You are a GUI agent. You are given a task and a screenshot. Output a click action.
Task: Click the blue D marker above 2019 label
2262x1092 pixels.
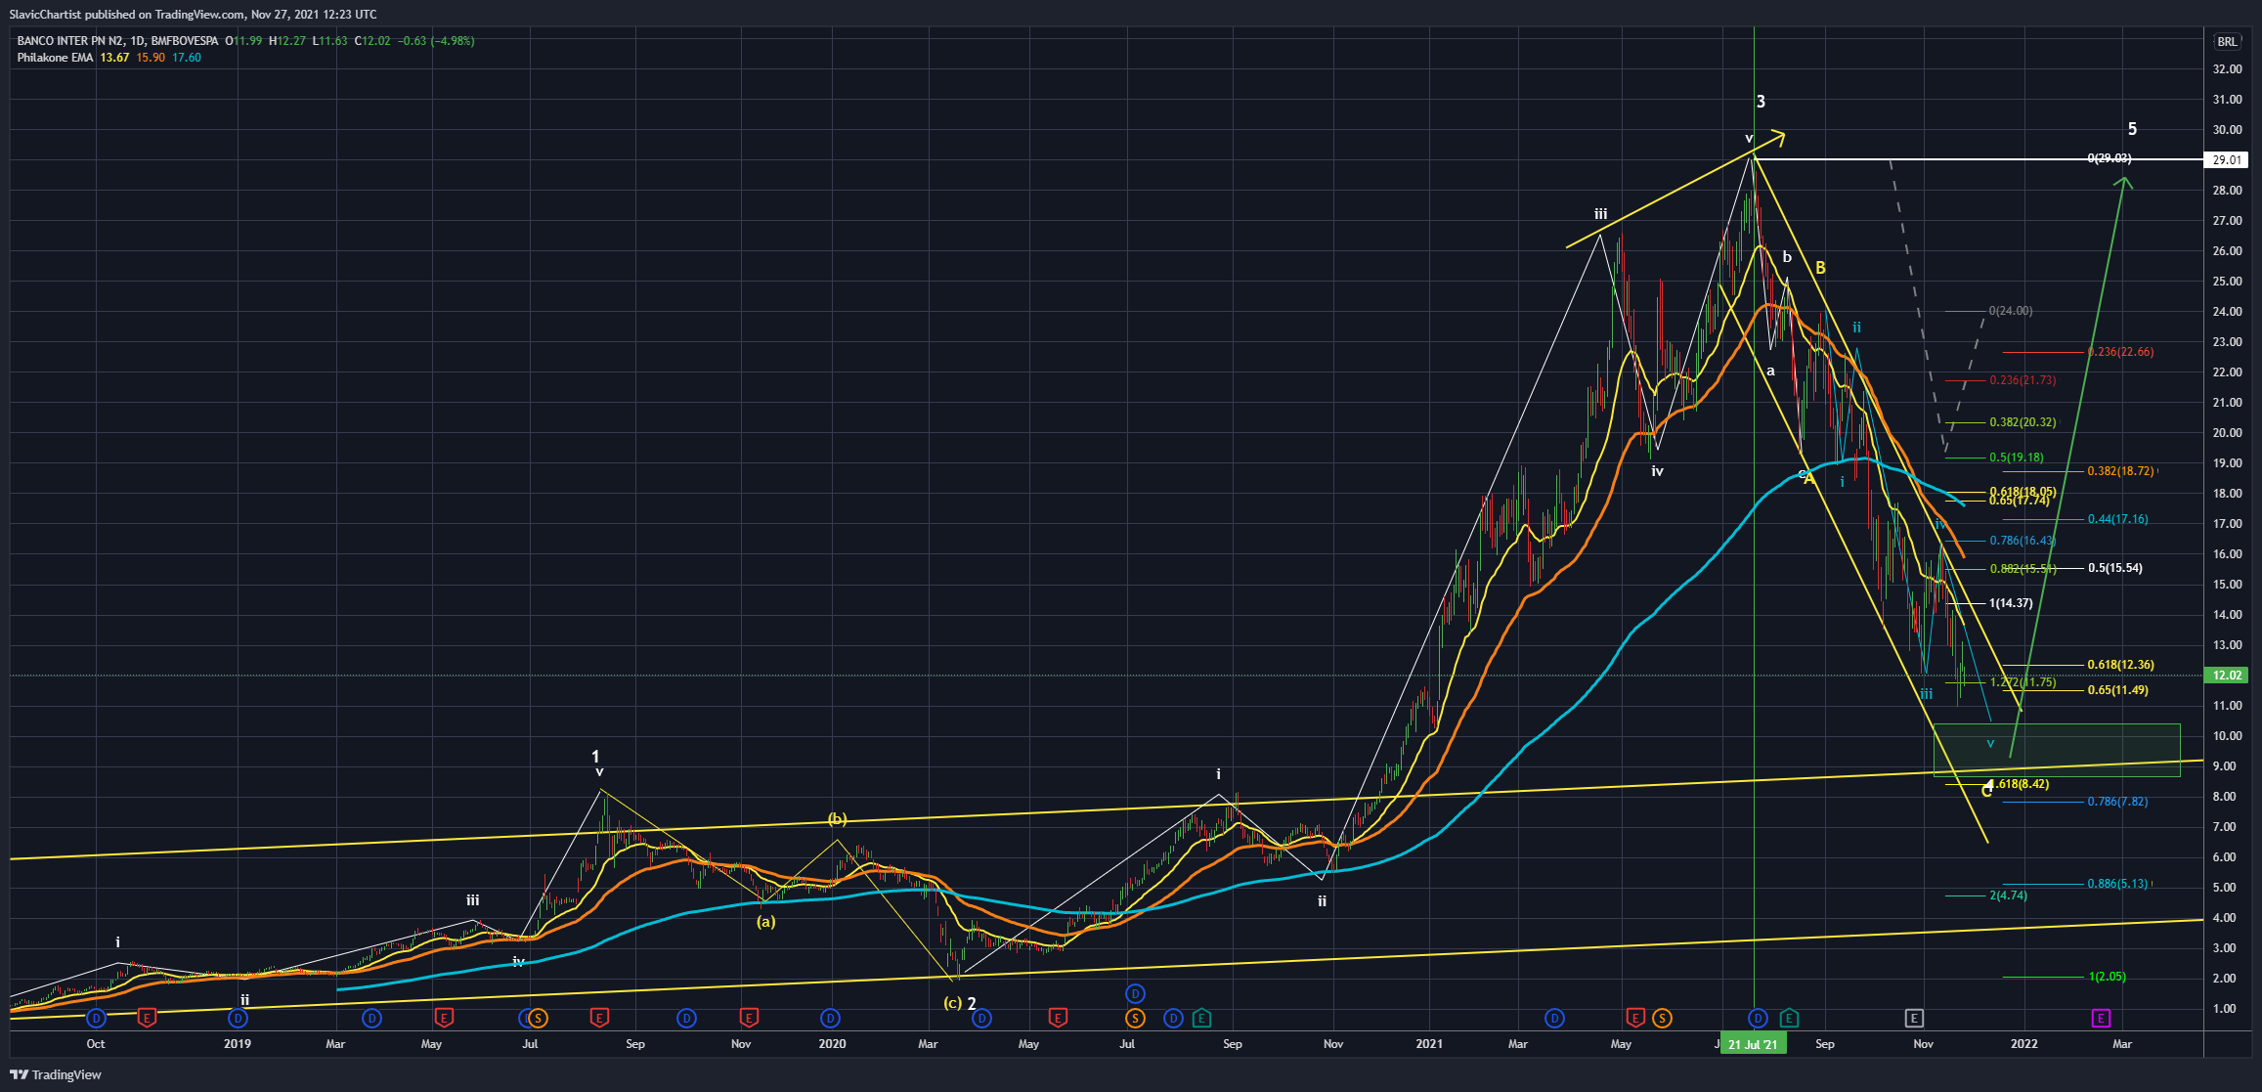click(238, 1019)
